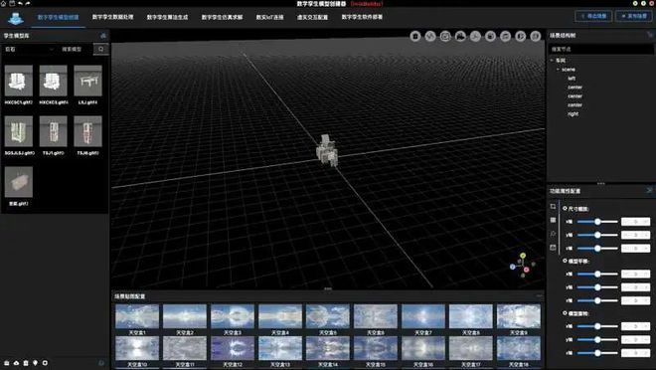656x370 pixels.
Task: Switch to the 数字孪生算法生成 tab
Action: 167,17
